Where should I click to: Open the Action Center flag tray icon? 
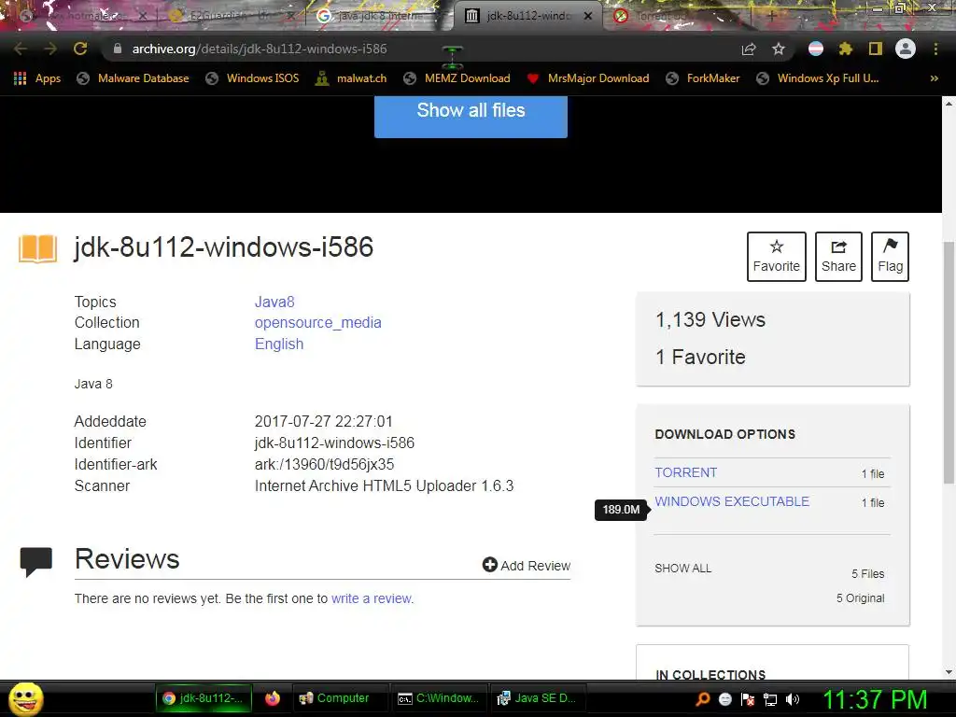pyautogui.click(x=748, y=699)
